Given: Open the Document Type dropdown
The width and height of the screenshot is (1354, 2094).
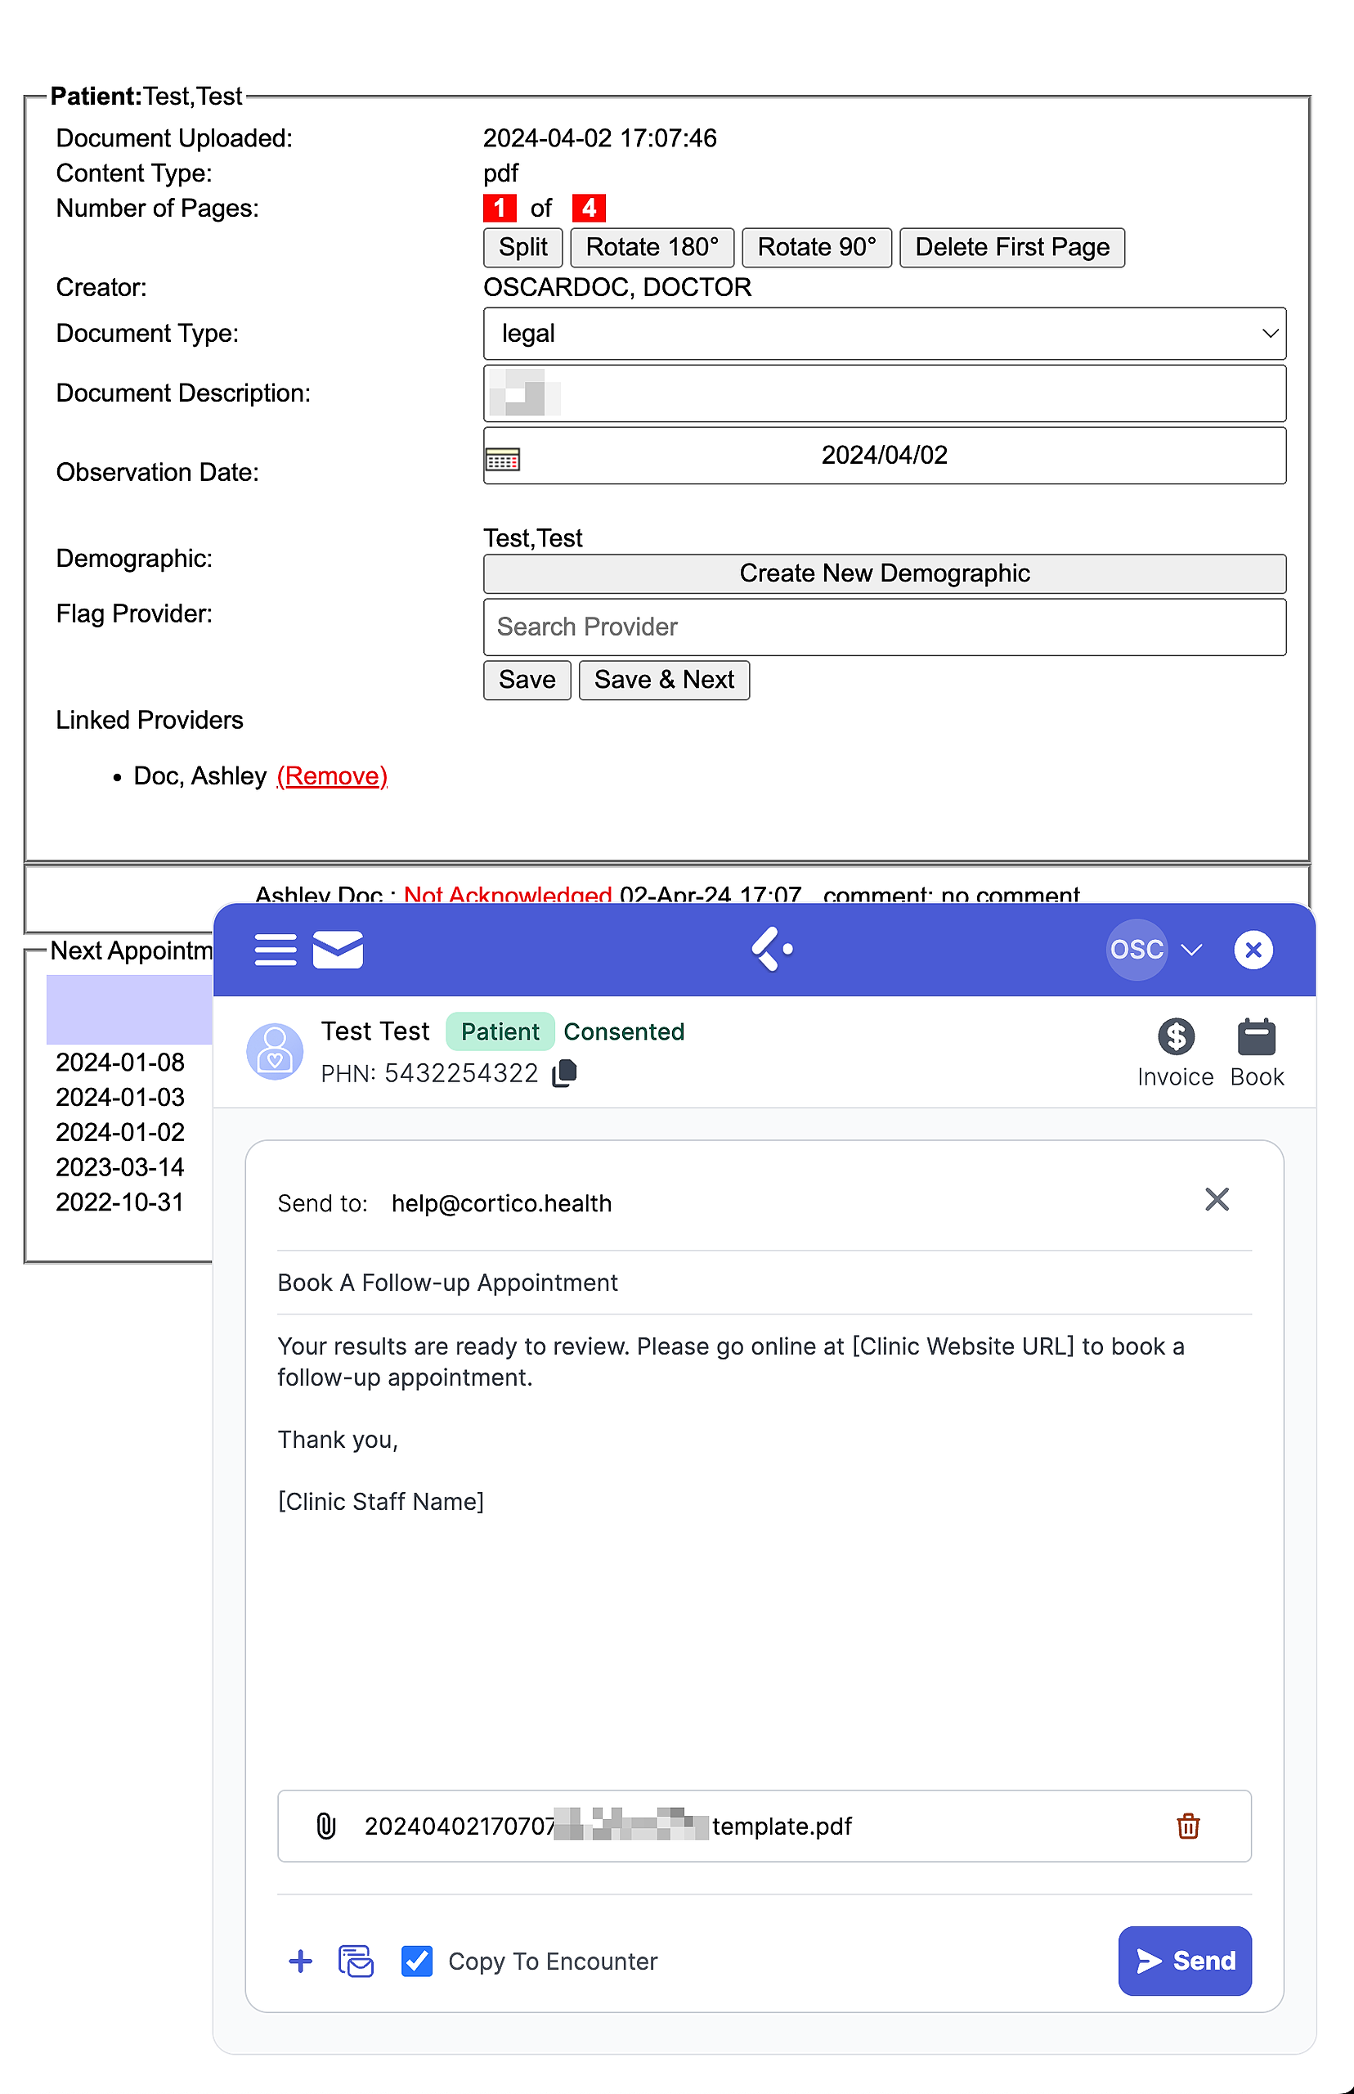Looking at the screenshot, I should point(885,333).
